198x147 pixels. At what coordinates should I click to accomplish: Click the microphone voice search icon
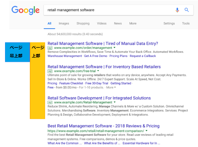point(177,10)
